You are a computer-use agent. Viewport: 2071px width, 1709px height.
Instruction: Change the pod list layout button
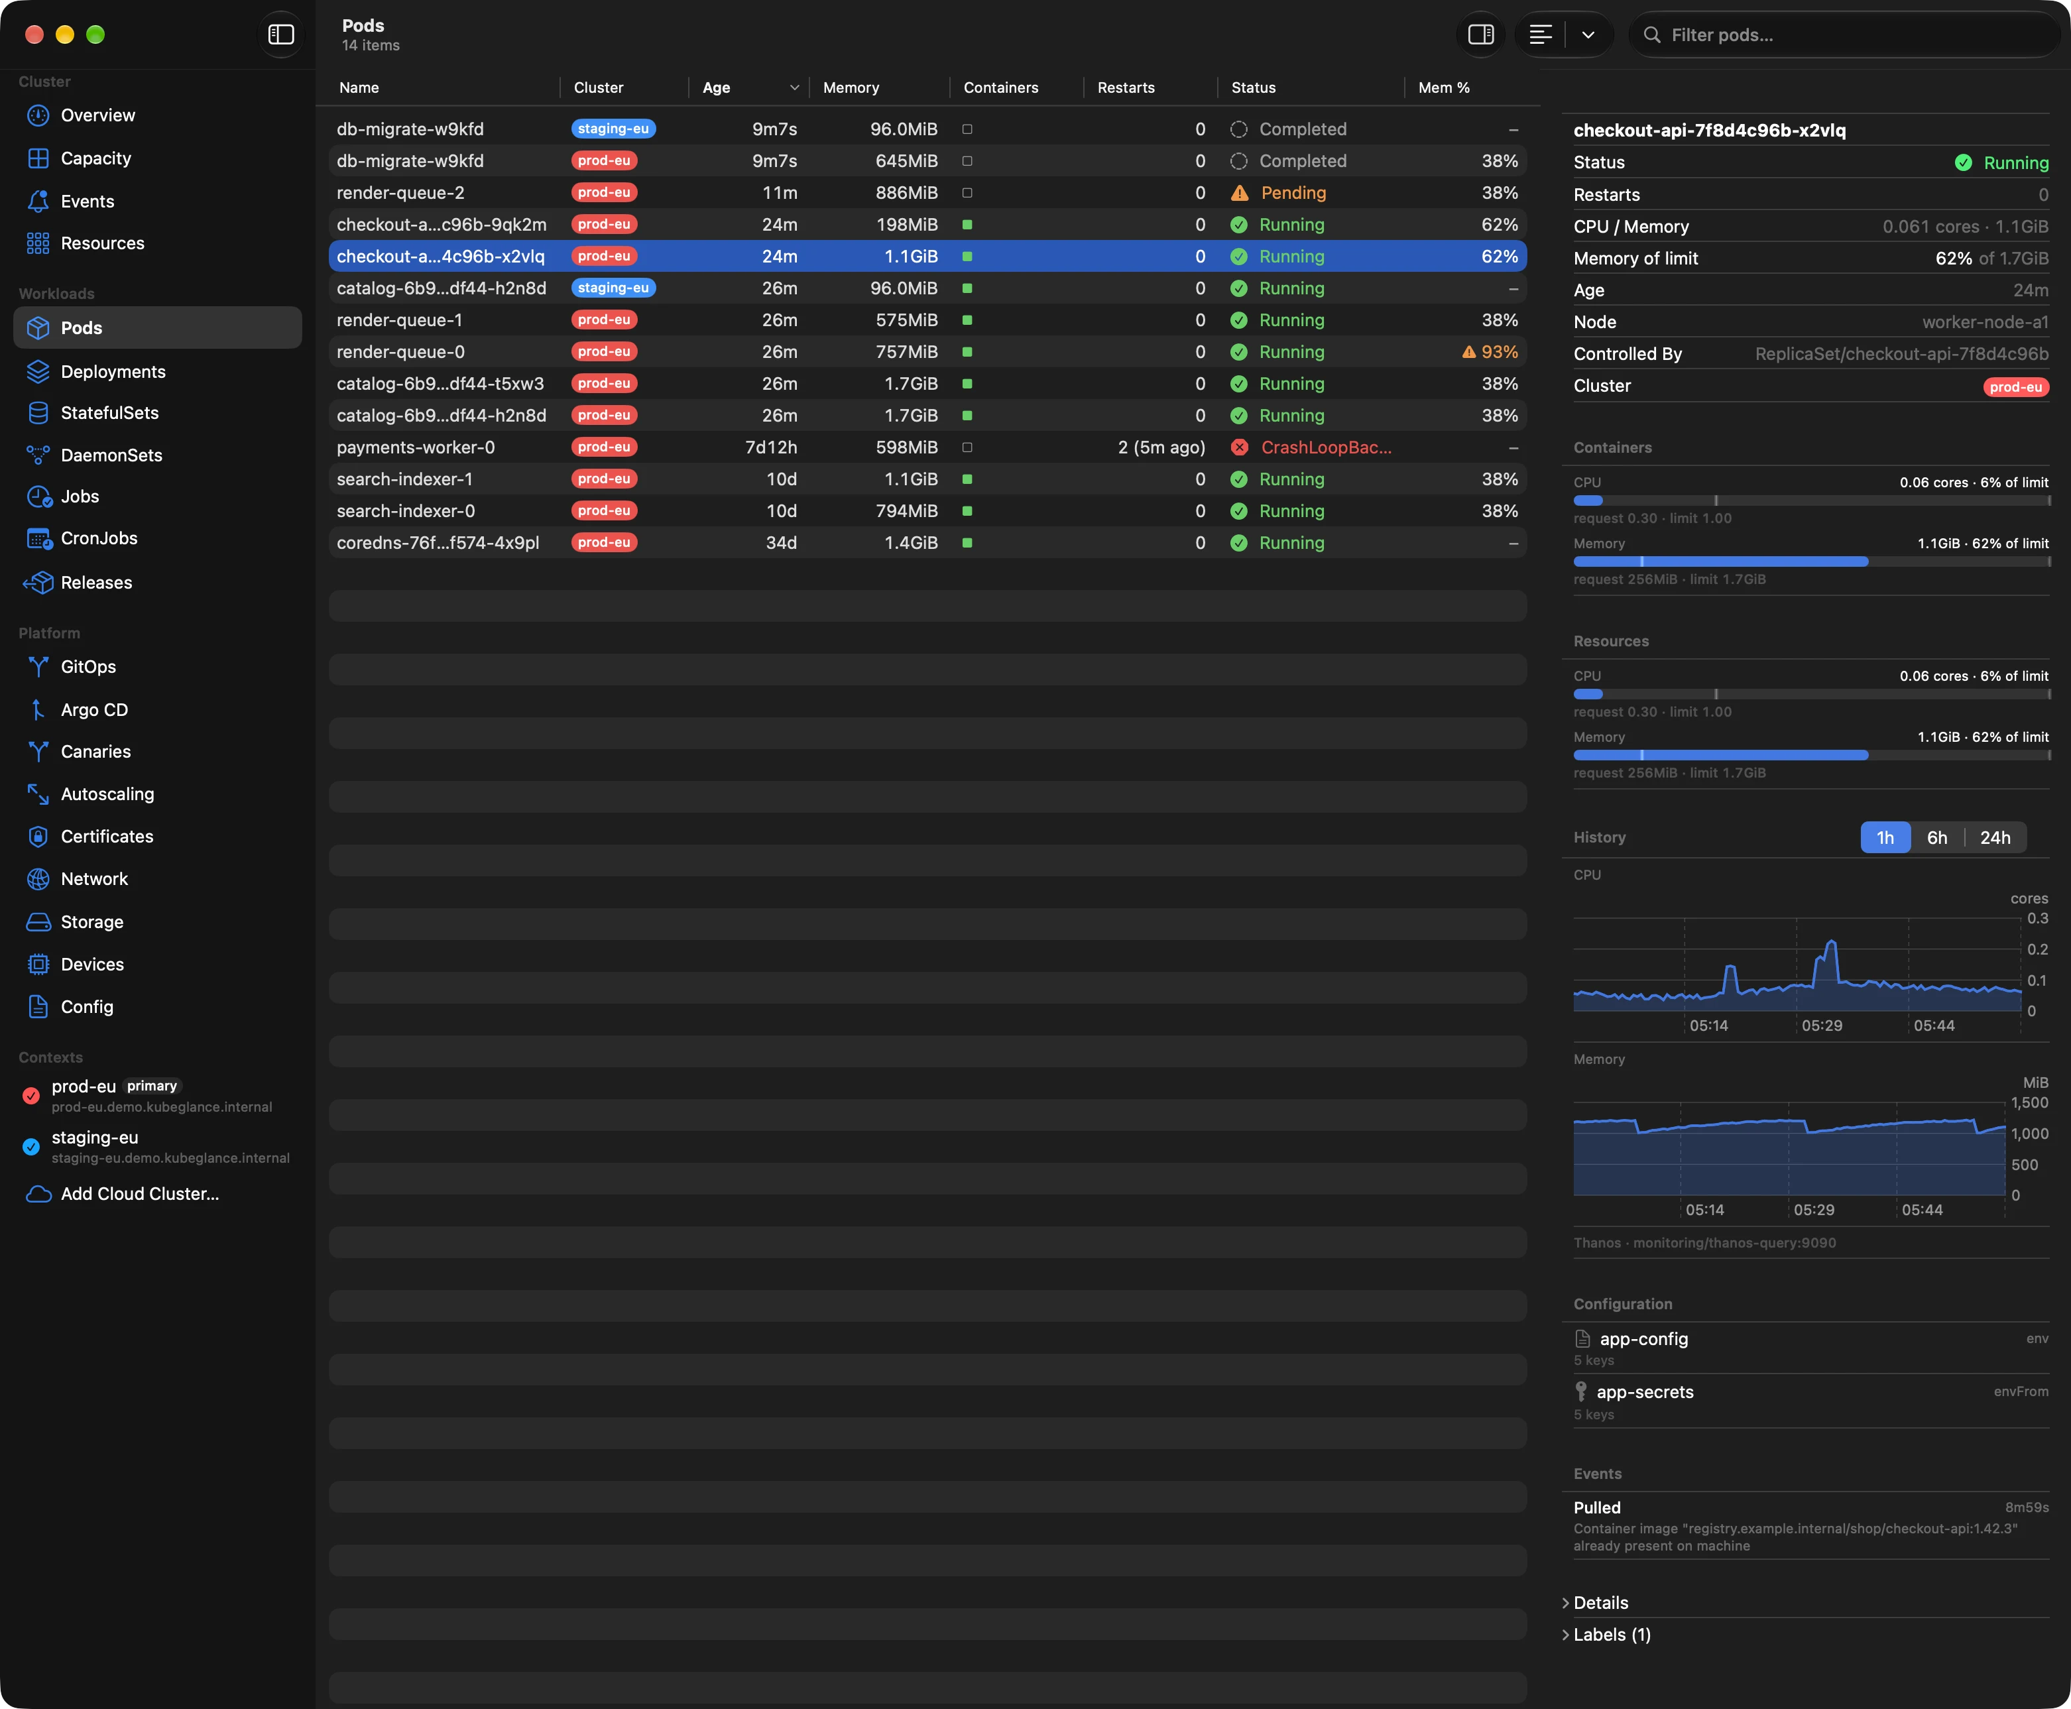[1541, 34]
